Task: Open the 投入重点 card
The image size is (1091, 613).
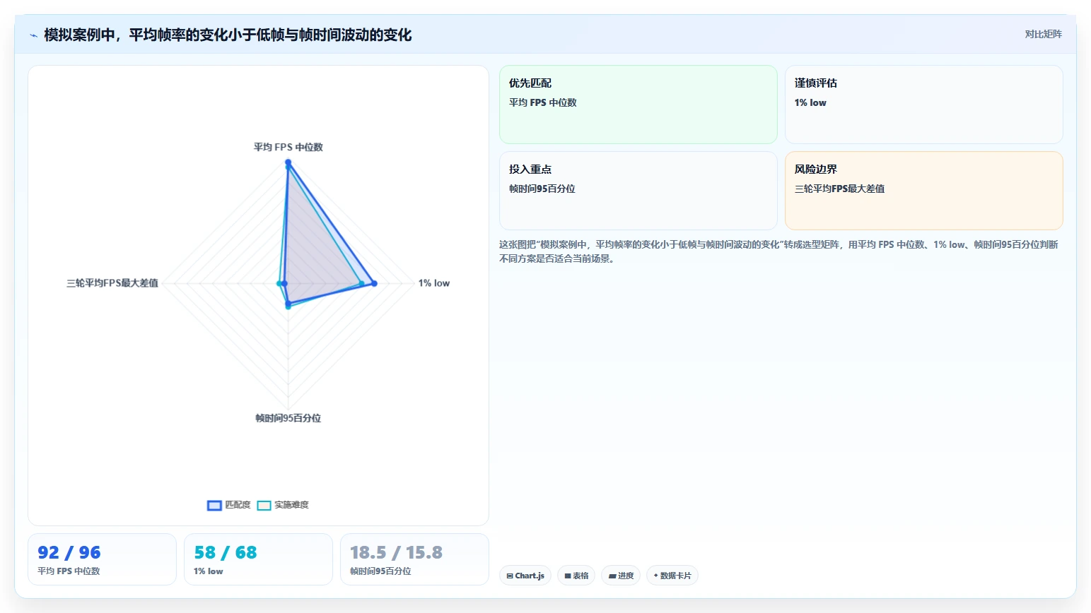Action: 638,191
